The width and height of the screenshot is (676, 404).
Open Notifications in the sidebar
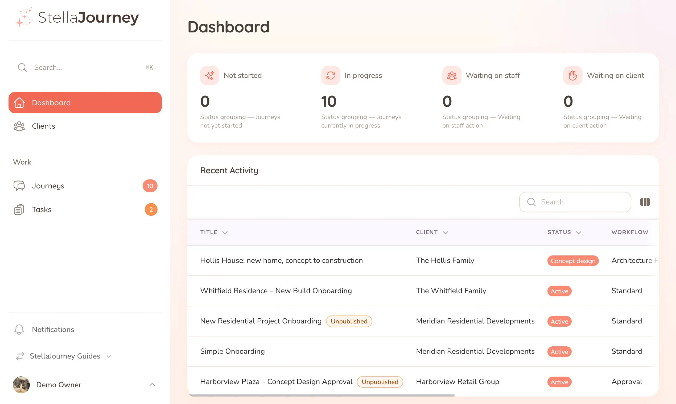click(85, 329)
